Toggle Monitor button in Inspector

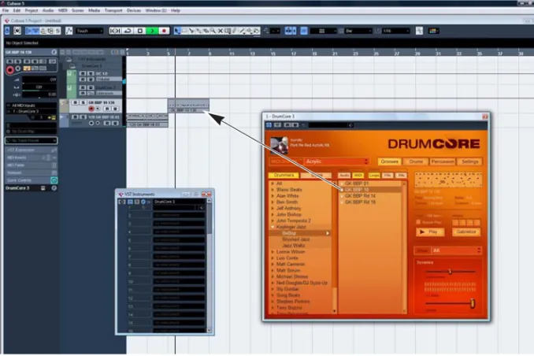(x=18, y=69)
